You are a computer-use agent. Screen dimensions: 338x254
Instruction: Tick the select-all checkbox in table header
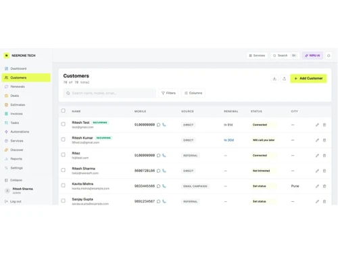(x=64, y=110)
